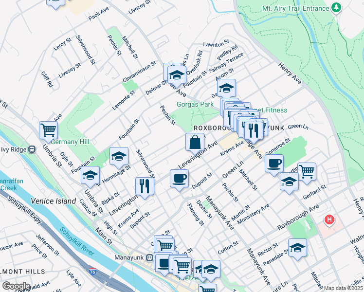Open the shopping cart marker north of Manayunk station

[x=165, y=246]
